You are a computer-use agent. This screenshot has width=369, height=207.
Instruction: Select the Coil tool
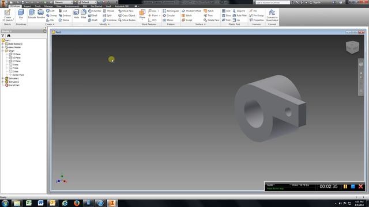pos(63,11)
